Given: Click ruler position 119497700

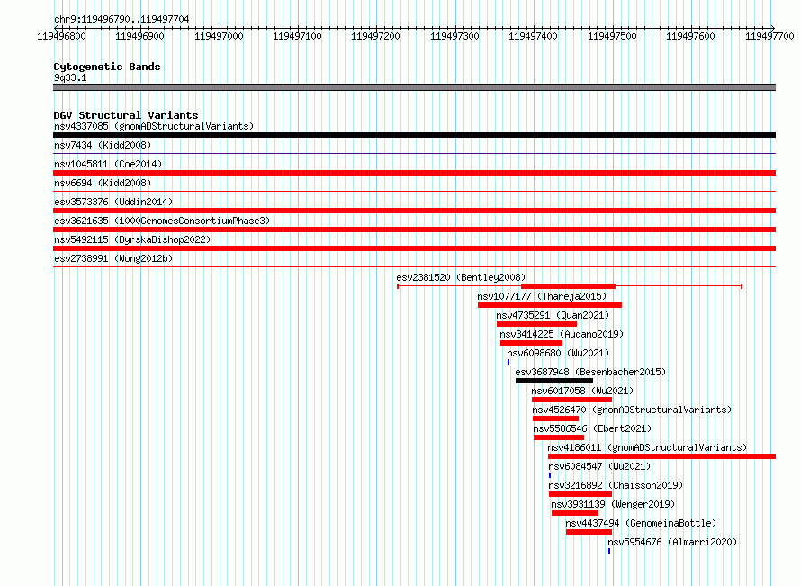Looking at the screenshot, I should click(769, 36).
